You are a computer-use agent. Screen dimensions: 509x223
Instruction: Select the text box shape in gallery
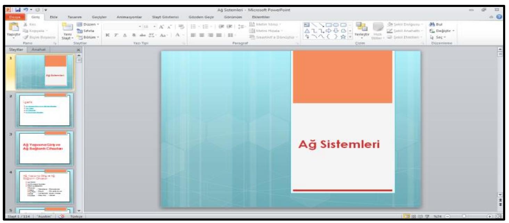coord(306,25)
